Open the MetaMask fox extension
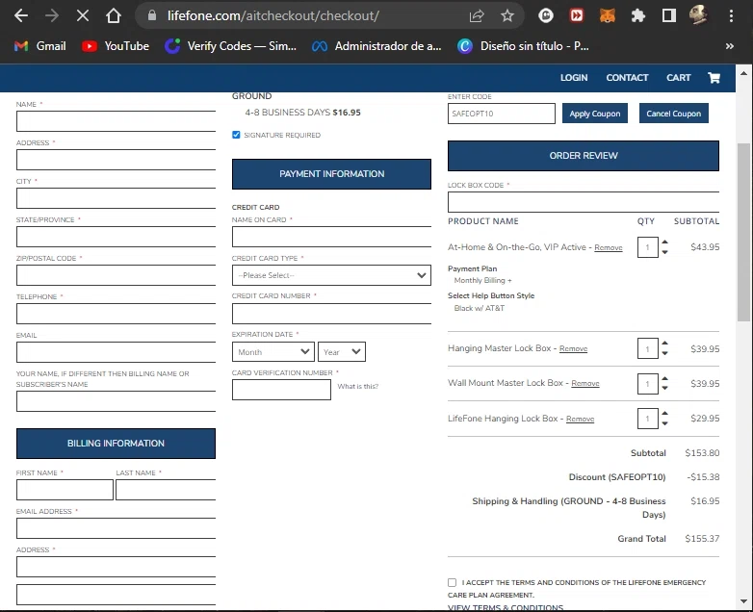 pos(608,15)
